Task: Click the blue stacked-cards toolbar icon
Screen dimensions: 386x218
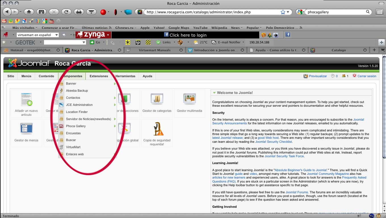Action: (128, 12)
